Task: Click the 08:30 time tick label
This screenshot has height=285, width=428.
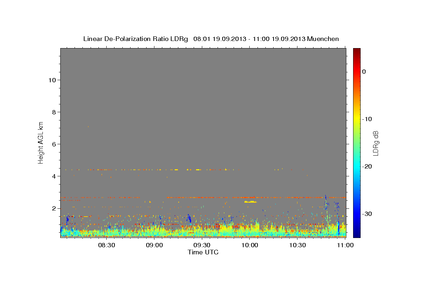Action: [x=107, y=245]
